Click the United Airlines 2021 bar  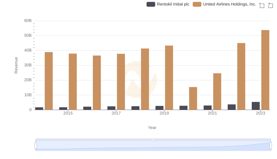click(217, 91)
